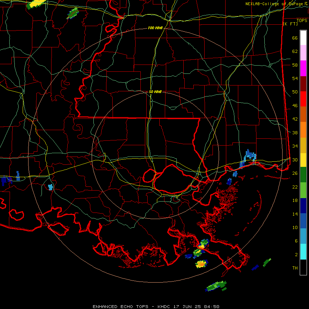The height and width of the screenshot is (309, 309).
Task: Click the magenta legend swatch
Action: coord(303,68)
